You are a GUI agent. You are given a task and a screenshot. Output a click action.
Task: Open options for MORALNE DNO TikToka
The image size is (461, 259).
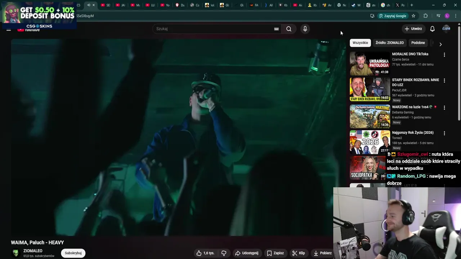click(x=444, y=55)
